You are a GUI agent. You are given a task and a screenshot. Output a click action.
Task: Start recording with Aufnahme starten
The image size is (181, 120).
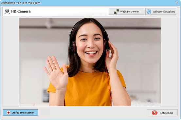point(20,112)
